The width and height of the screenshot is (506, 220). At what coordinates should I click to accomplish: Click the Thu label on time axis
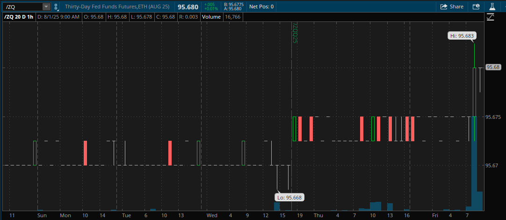(x=318, y=215)
